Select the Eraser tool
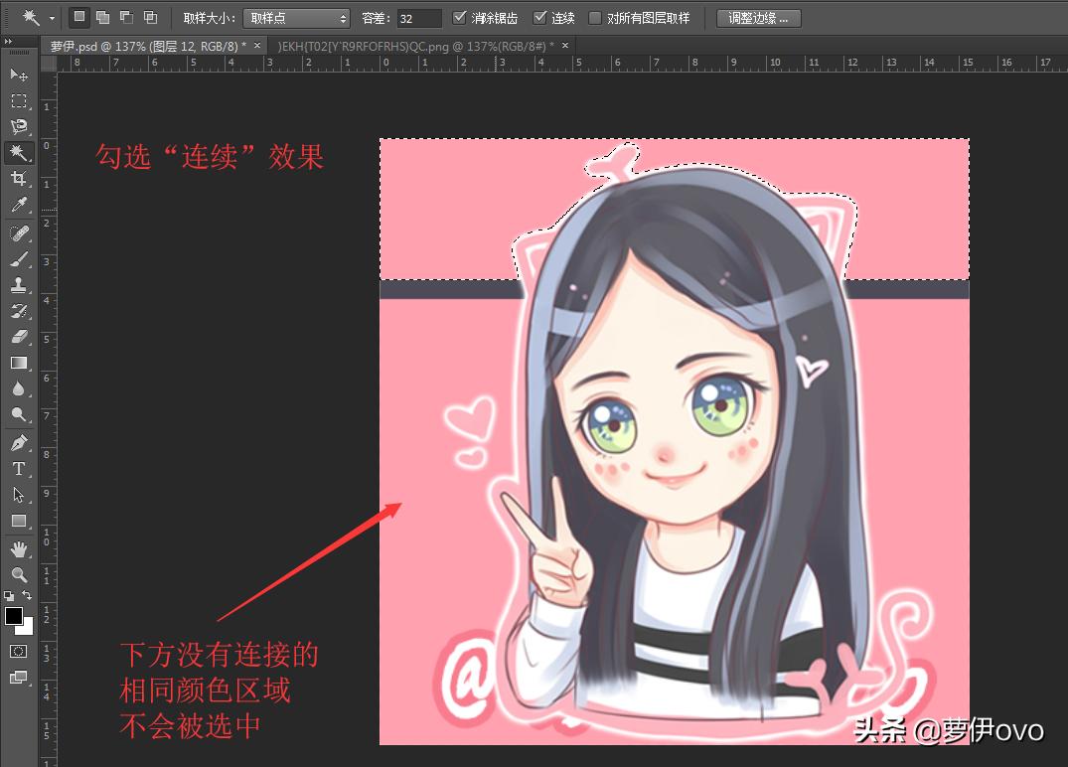Screen dimensions: 1068x767 point(17,338)
